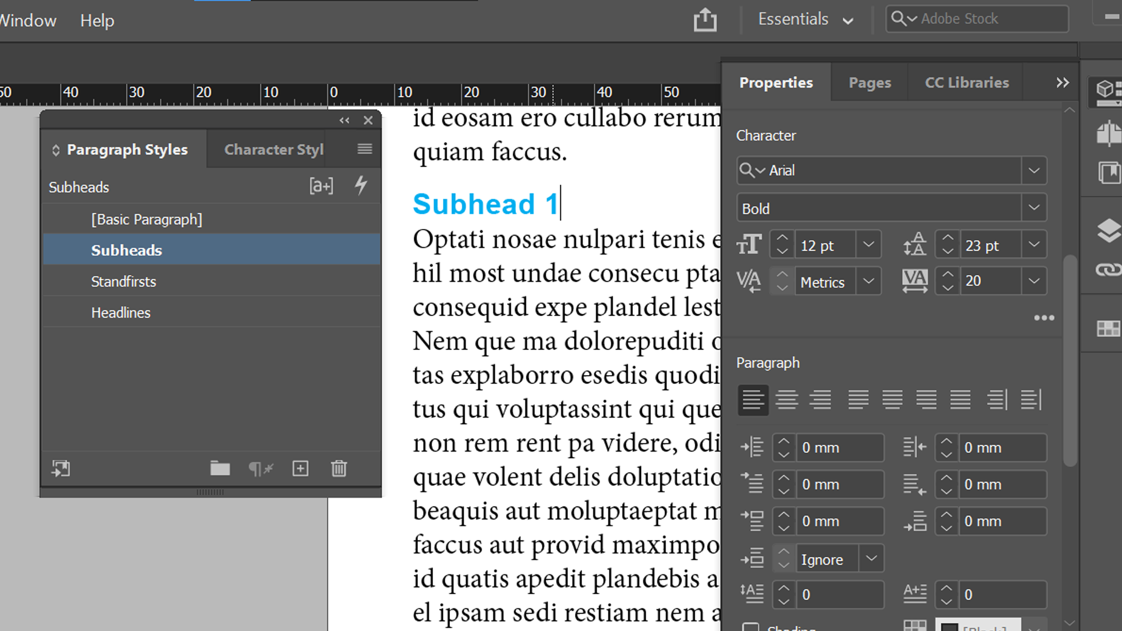1122x631 pixels.
Task: Expand the font size dropdown
Action: point(868,244)
